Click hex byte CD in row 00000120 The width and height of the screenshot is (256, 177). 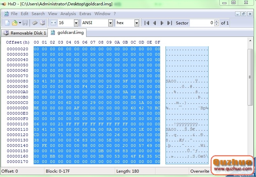[x=36, y=135]
